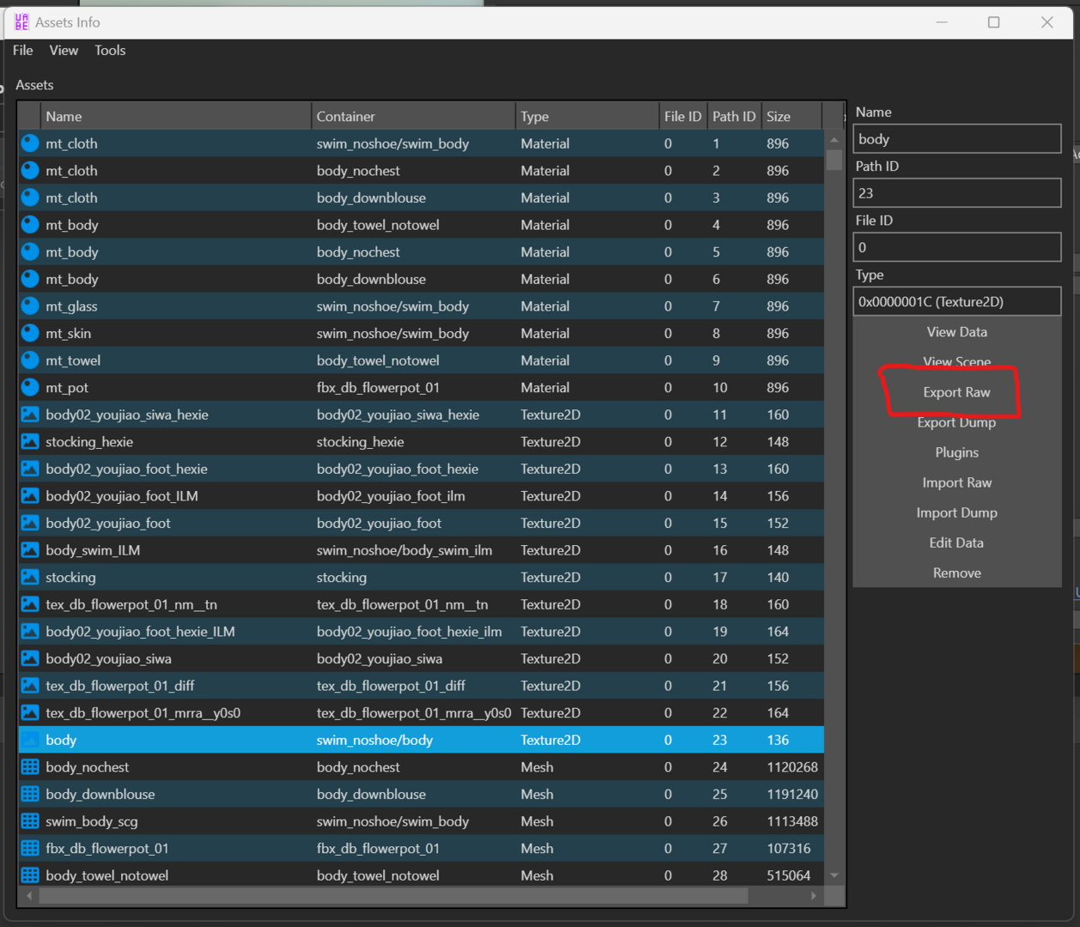Click inside the Name text field
1080x927 pixels.
coord(956,139)
